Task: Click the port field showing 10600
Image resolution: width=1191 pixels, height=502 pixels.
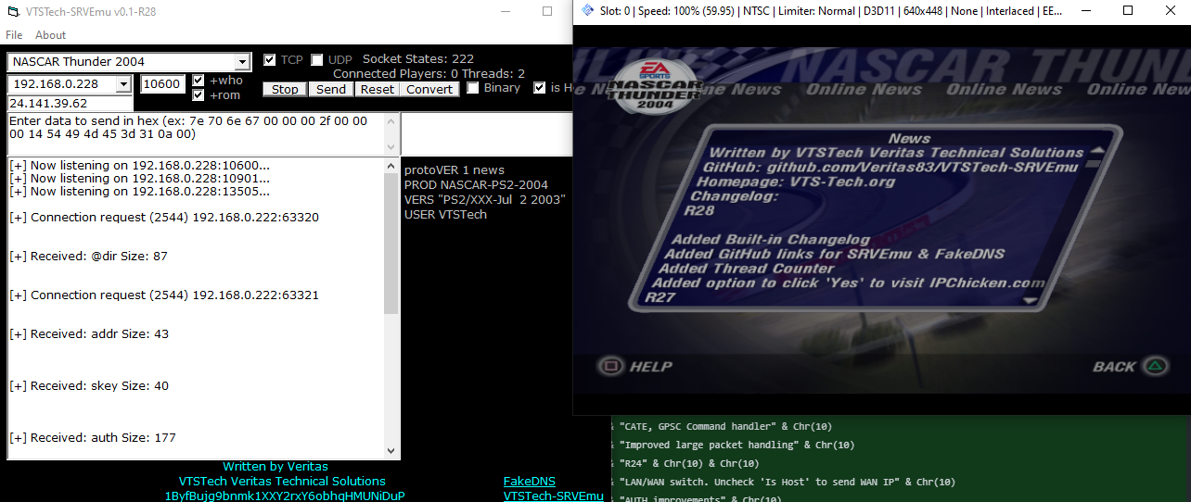Action: (162, 84)
